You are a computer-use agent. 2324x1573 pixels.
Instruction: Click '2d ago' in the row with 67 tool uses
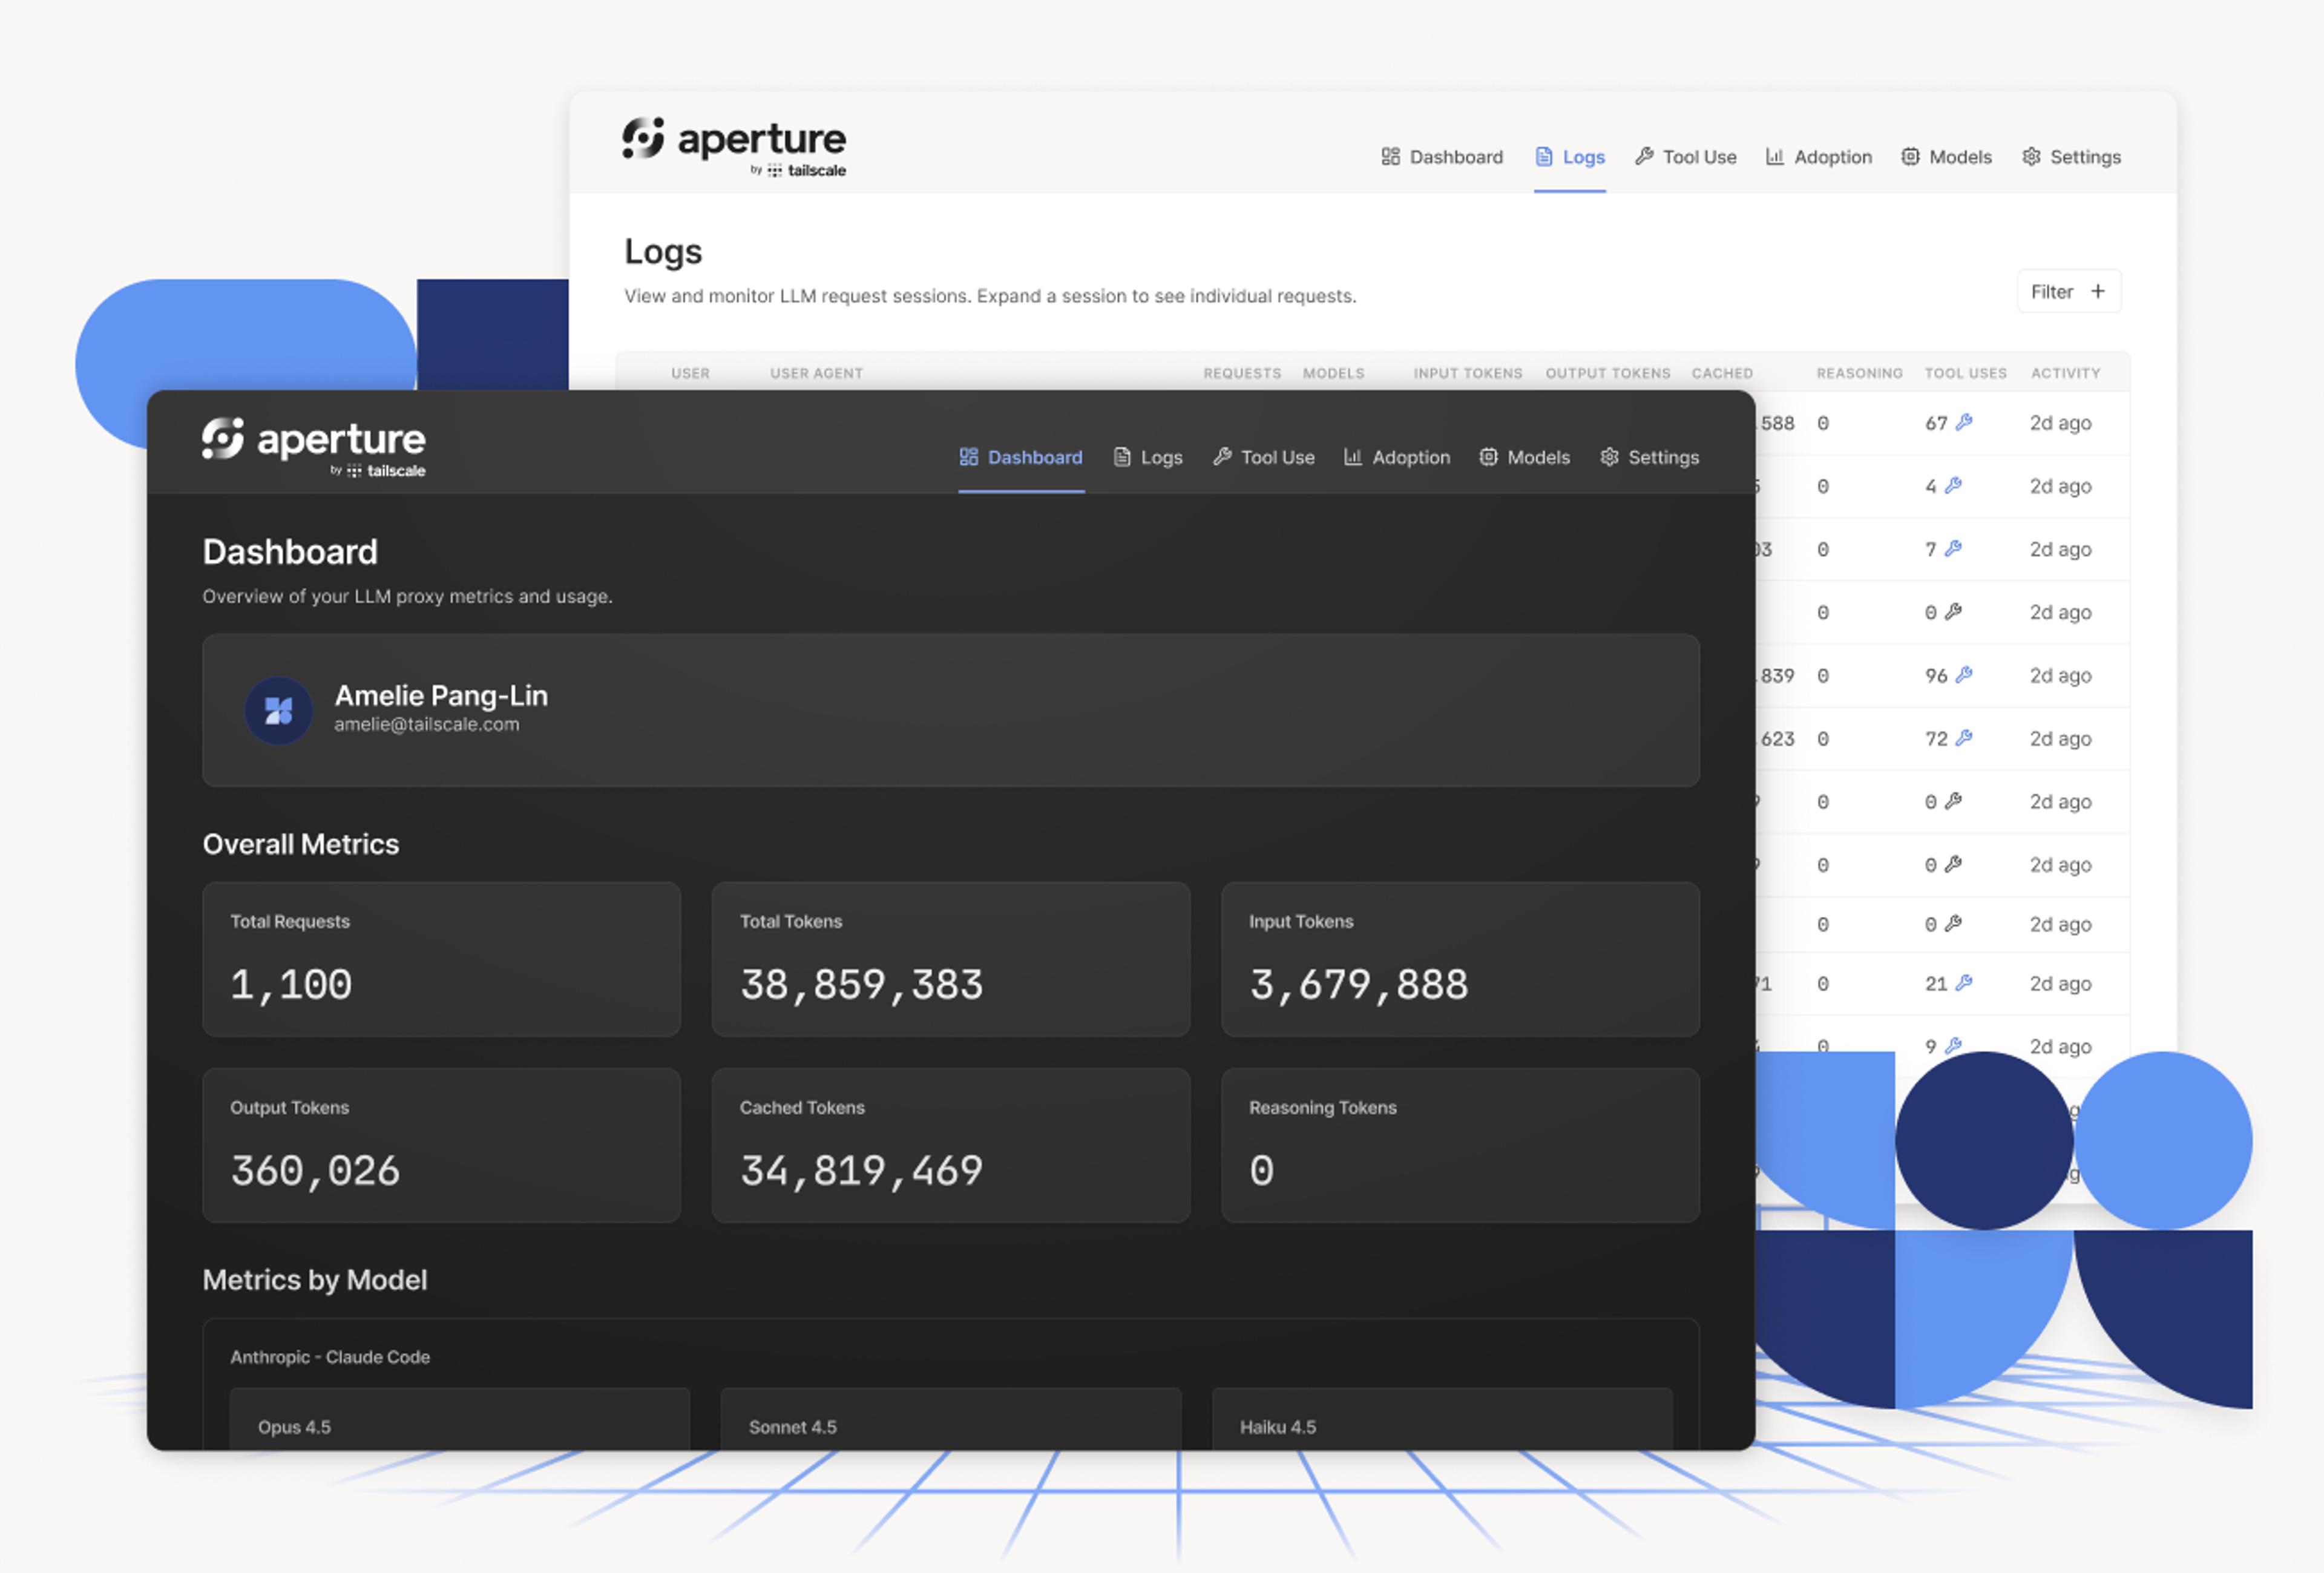click(x=2060, y=423)
